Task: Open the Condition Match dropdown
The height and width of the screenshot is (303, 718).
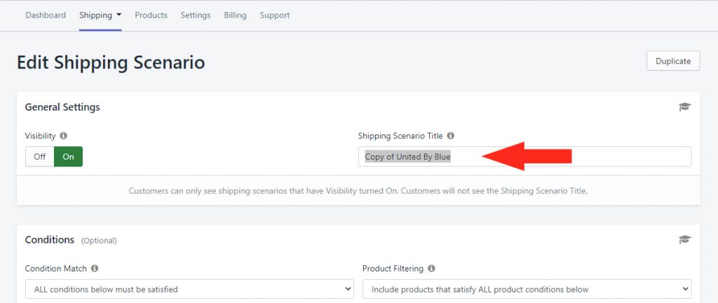Action: [189, 289]
